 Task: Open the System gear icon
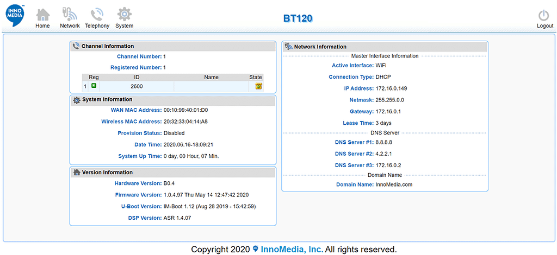pyautogui.click(x=125, y=15)
